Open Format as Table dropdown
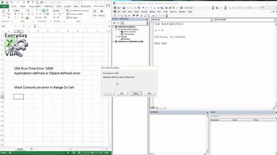The height and width of the screenshot is (155, 277). [x=75, y=14]
